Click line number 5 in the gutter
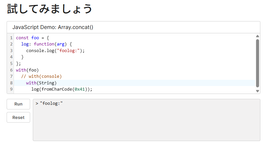 click(11, 64)
